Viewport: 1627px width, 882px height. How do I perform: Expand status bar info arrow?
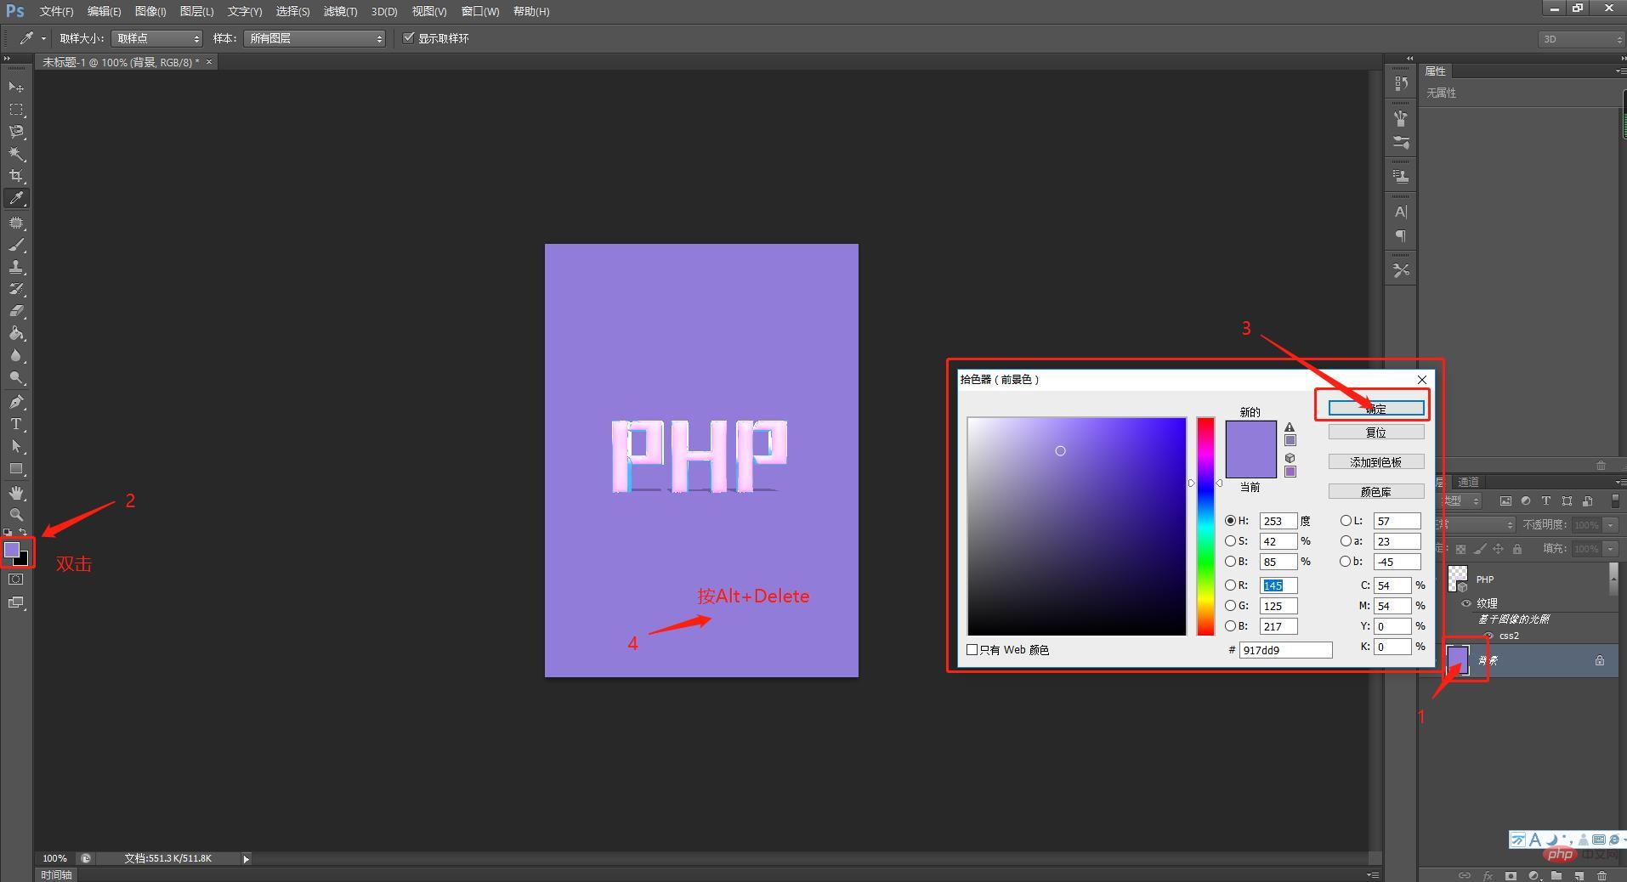pyautogui.click(x=247, y=859)
